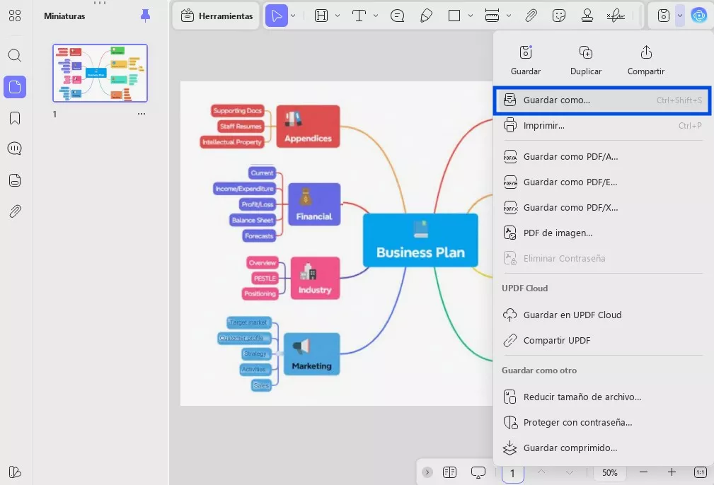Pin the Miniaturas panel

pyautogui.click(x=145, y=16)
